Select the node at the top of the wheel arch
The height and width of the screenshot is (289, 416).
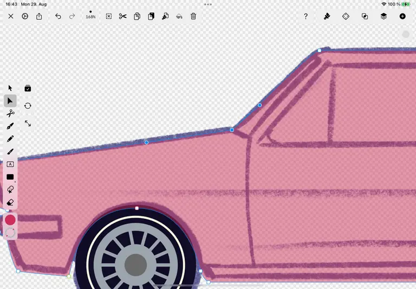pos(137,208)
